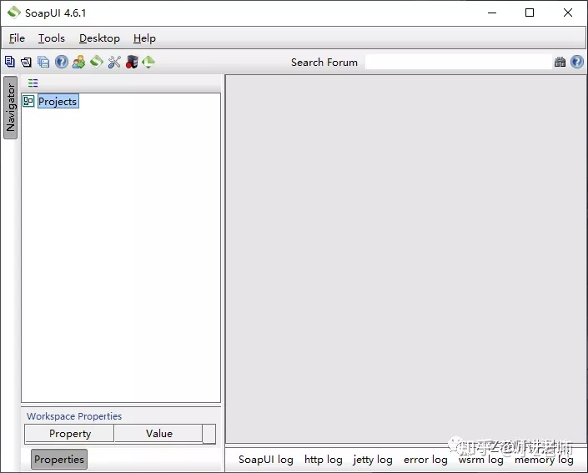This screenshot has width=588, height=473.
Task: Open the Help menu
Action: [x=144, y=38]
